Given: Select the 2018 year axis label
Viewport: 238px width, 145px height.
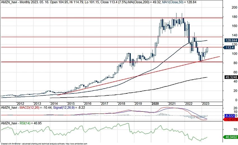Looking at the screenshot, I should pos(121,103).
